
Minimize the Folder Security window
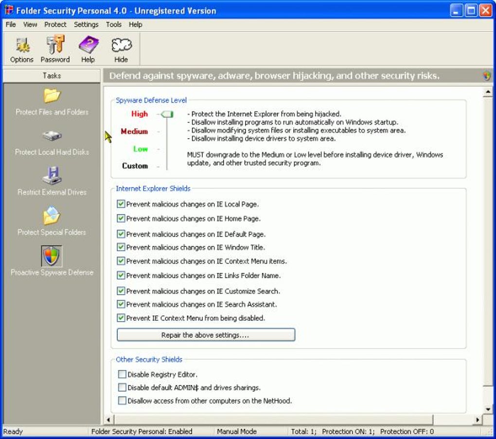pyautogui.click(x=456, y=10)
